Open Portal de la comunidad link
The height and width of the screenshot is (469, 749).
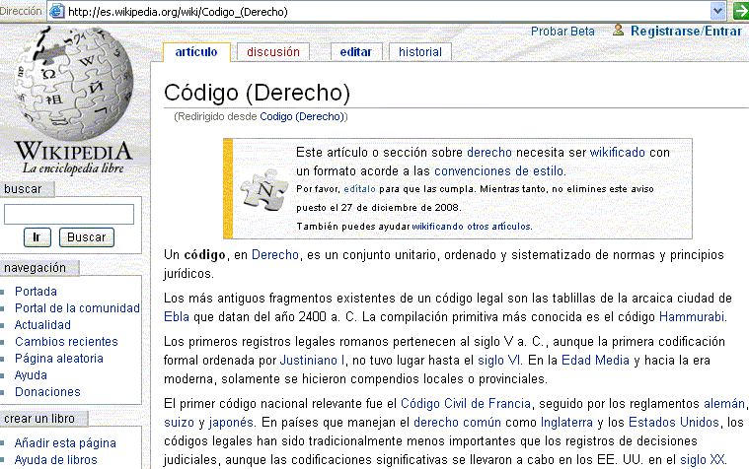(x=77, y=308)
